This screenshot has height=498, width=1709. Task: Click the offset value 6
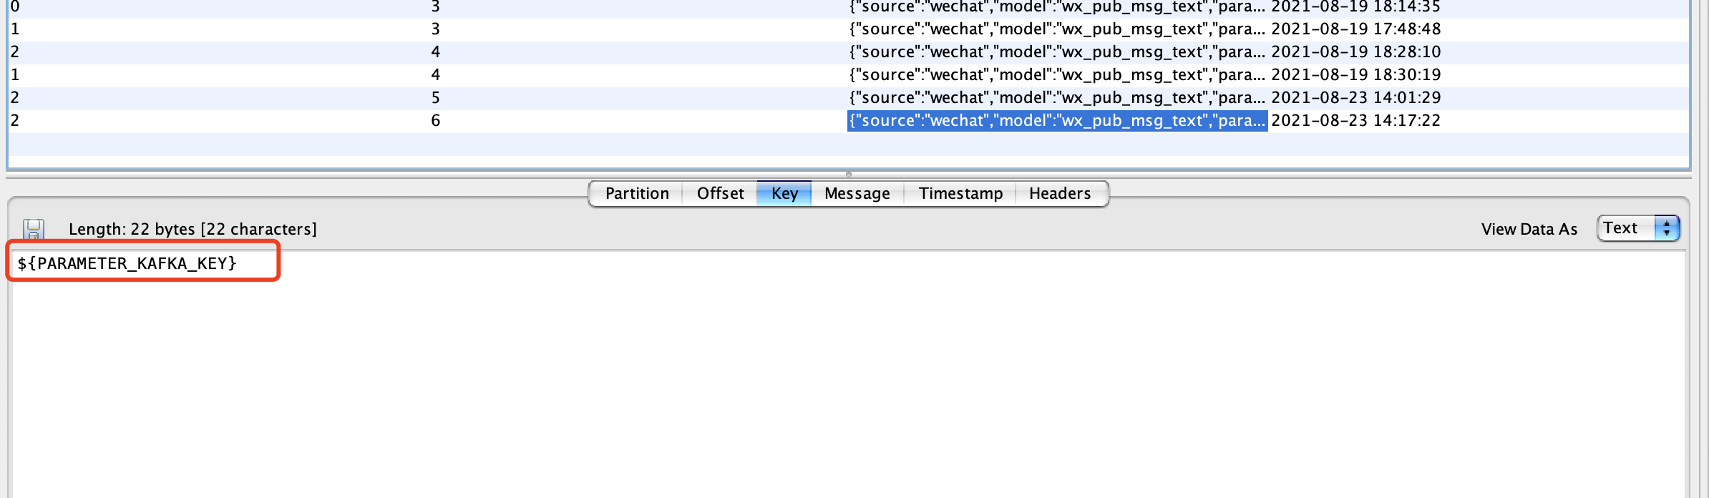[x=435, y=121]
